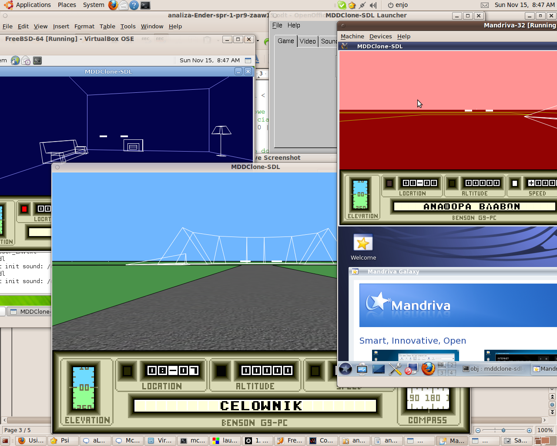Launch Firefox from the top GNOME panel

click(113, 5)
